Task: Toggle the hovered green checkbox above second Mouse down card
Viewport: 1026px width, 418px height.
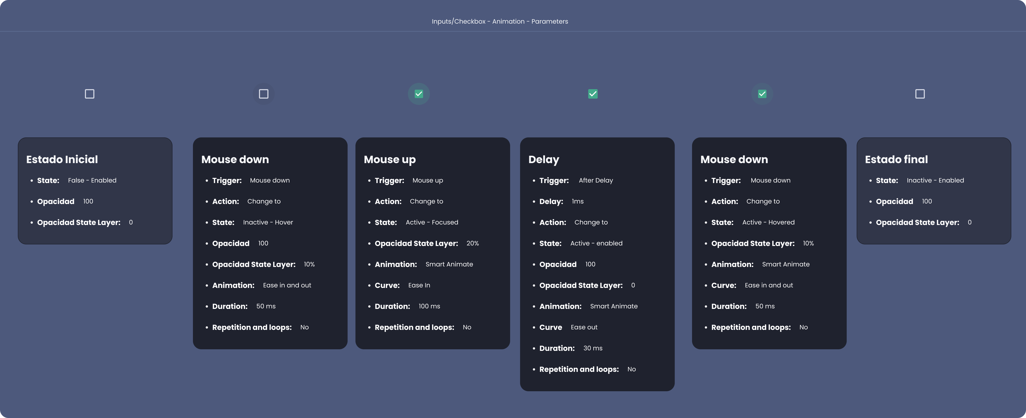Action: pos(762,94)
